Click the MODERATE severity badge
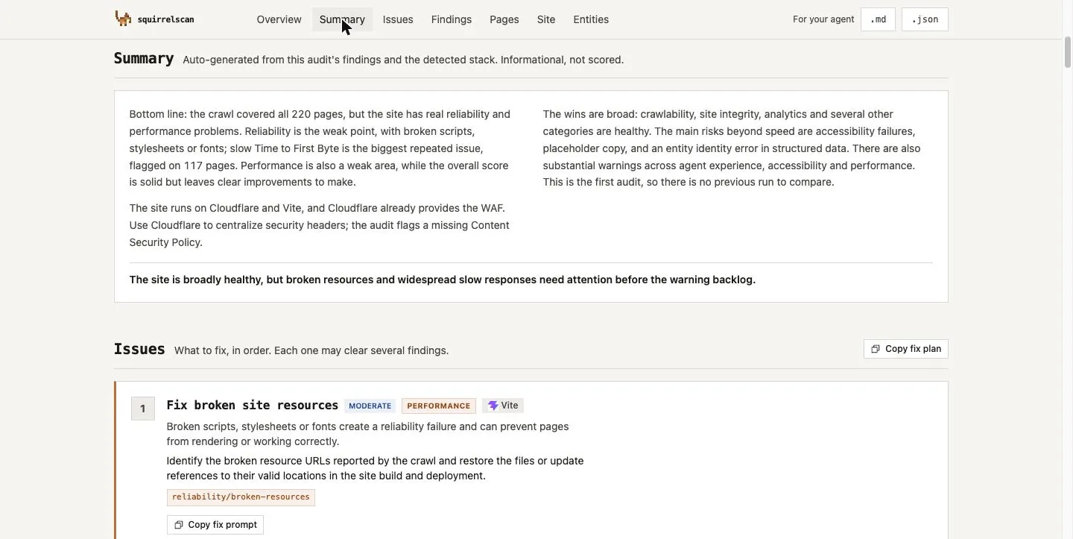Viewport: 1073px width, 539px height. tap(370, 406)
